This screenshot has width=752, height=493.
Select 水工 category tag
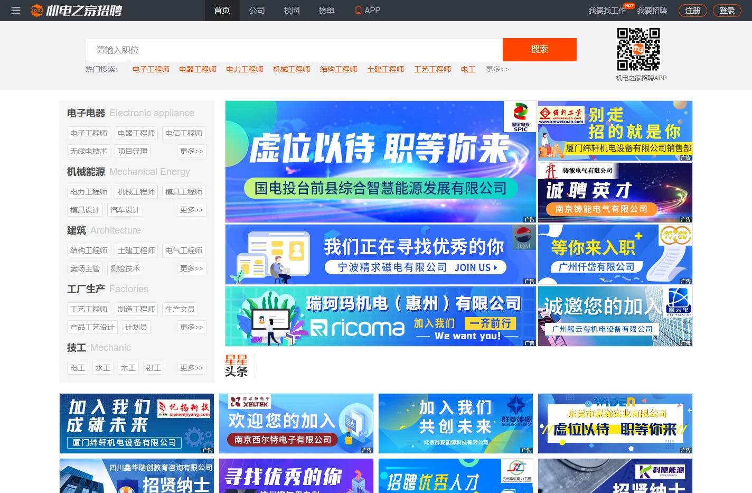(x=103, y=368)
